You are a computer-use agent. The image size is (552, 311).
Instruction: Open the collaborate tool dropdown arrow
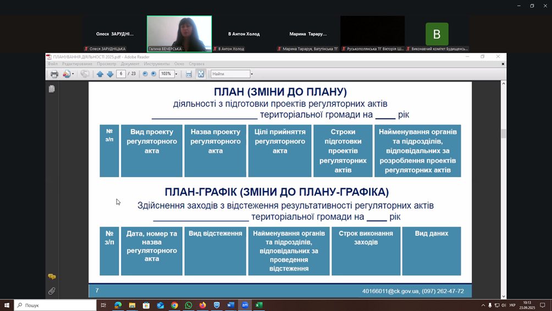[x=73, y=74]
